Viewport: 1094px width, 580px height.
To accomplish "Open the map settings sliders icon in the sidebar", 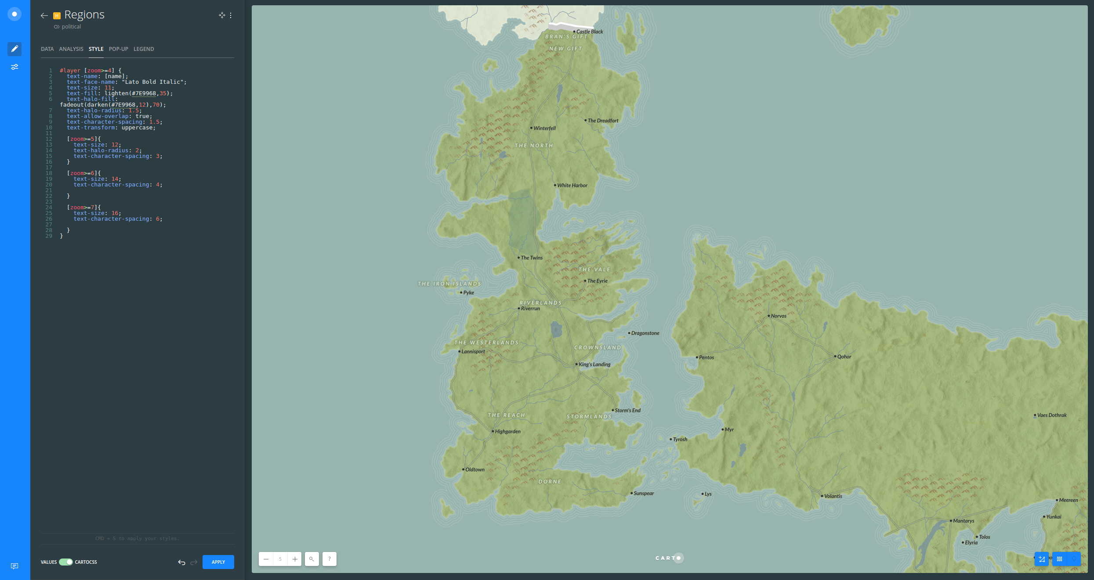I will 14,67.
